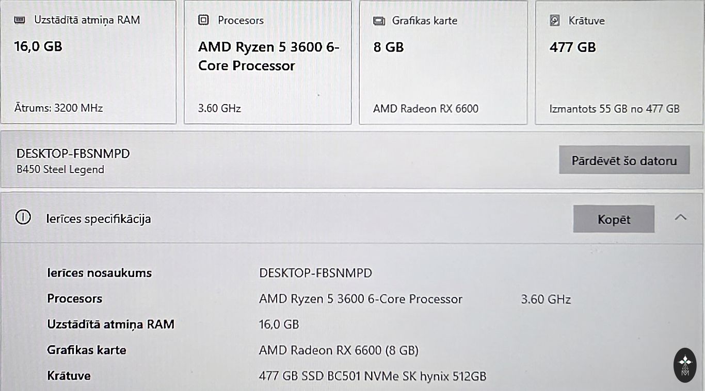Click the Ierīces specifikācija section header

click(x=99, y=219)
